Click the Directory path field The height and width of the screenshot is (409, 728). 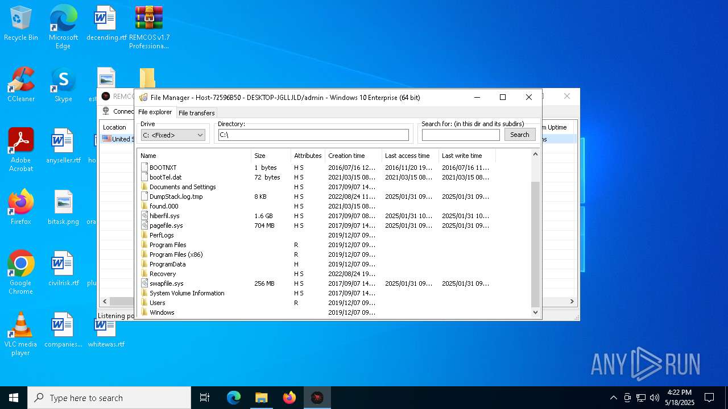click(x=313, y=135)
